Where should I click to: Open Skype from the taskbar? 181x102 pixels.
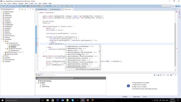tap(73, 100)
